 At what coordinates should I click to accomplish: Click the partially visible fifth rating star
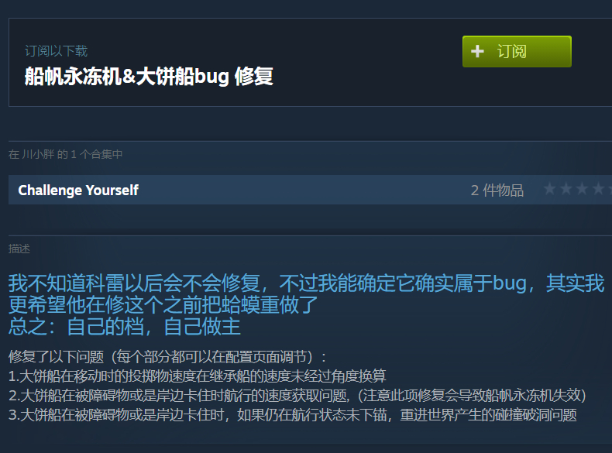[x=610, y=189]
